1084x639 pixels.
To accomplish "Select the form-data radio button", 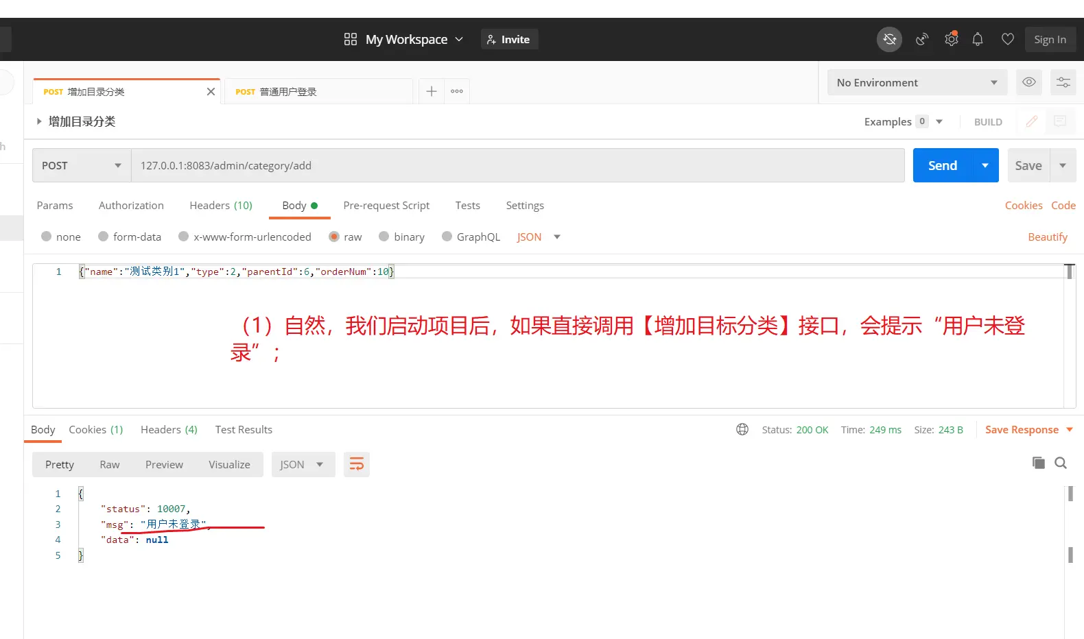I will (104, 237).
